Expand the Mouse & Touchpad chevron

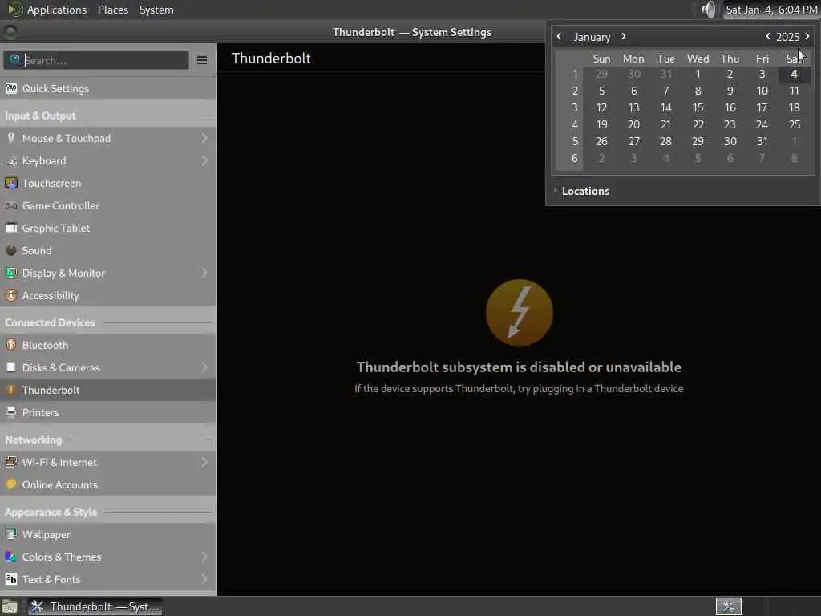[204, 138]
